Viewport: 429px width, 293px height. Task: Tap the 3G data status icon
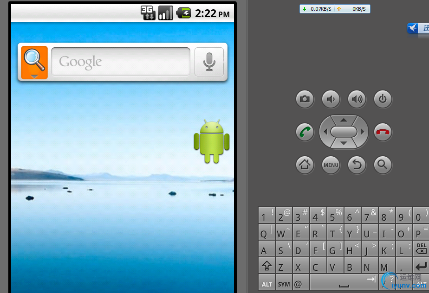148,13
